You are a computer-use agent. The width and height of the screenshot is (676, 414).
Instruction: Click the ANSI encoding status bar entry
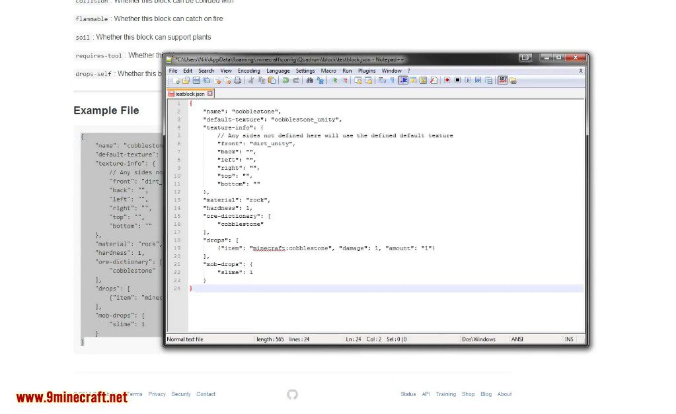click(x=517, y=339)
